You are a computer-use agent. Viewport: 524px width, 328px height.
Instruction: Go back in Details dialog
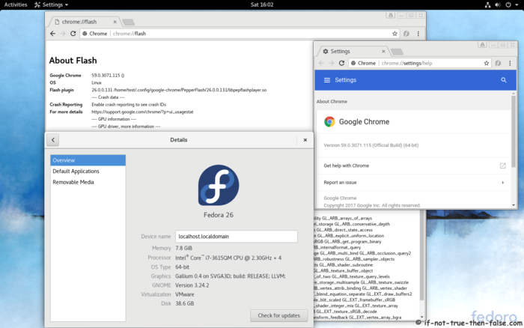[x=53, y=140]
